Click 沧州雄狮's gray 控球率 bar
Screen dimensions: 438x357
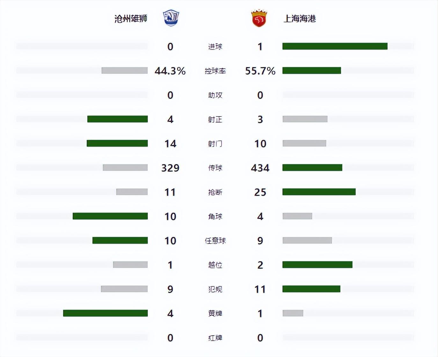tap(124, 71)
